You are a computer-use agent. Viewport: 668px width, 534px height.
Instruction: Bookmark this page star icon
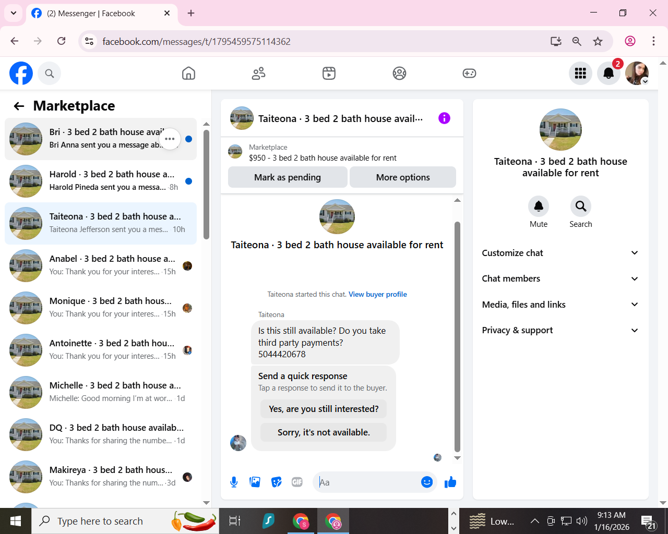point(598,41)
